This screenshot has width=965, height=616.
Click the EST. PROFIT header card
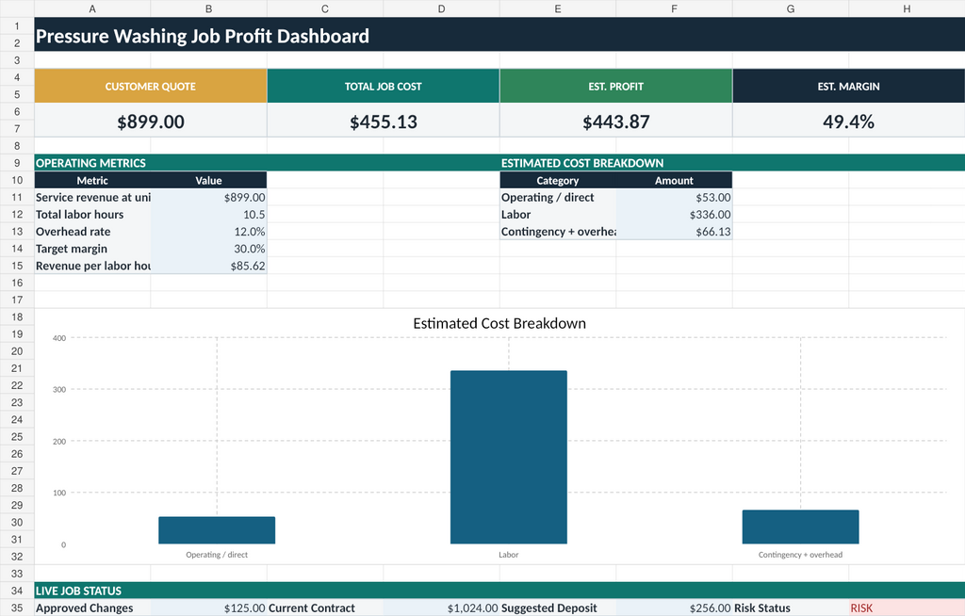[x=616, y=86]
